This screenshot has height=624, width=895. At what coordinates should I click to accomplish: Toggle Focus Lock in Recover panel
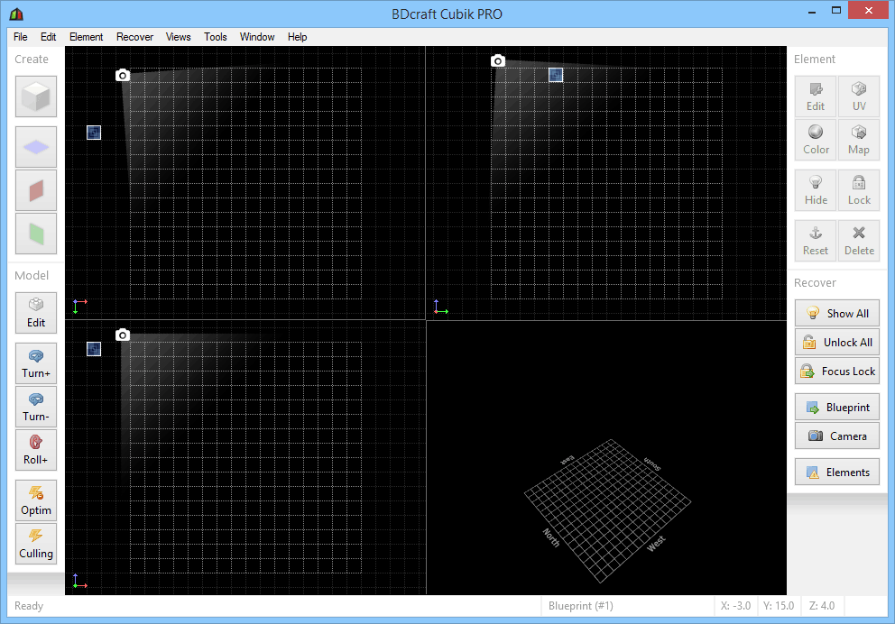837,371
